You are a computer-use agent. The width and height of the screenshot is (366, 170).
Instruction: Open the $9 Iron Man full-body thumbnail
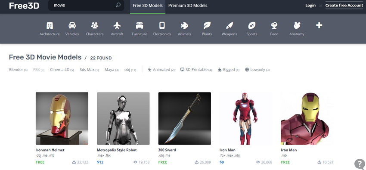[246, 118]
